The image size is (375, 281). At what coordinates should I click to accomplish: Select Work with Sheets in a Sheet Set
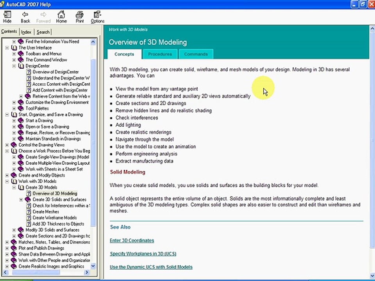click(54, 169)
